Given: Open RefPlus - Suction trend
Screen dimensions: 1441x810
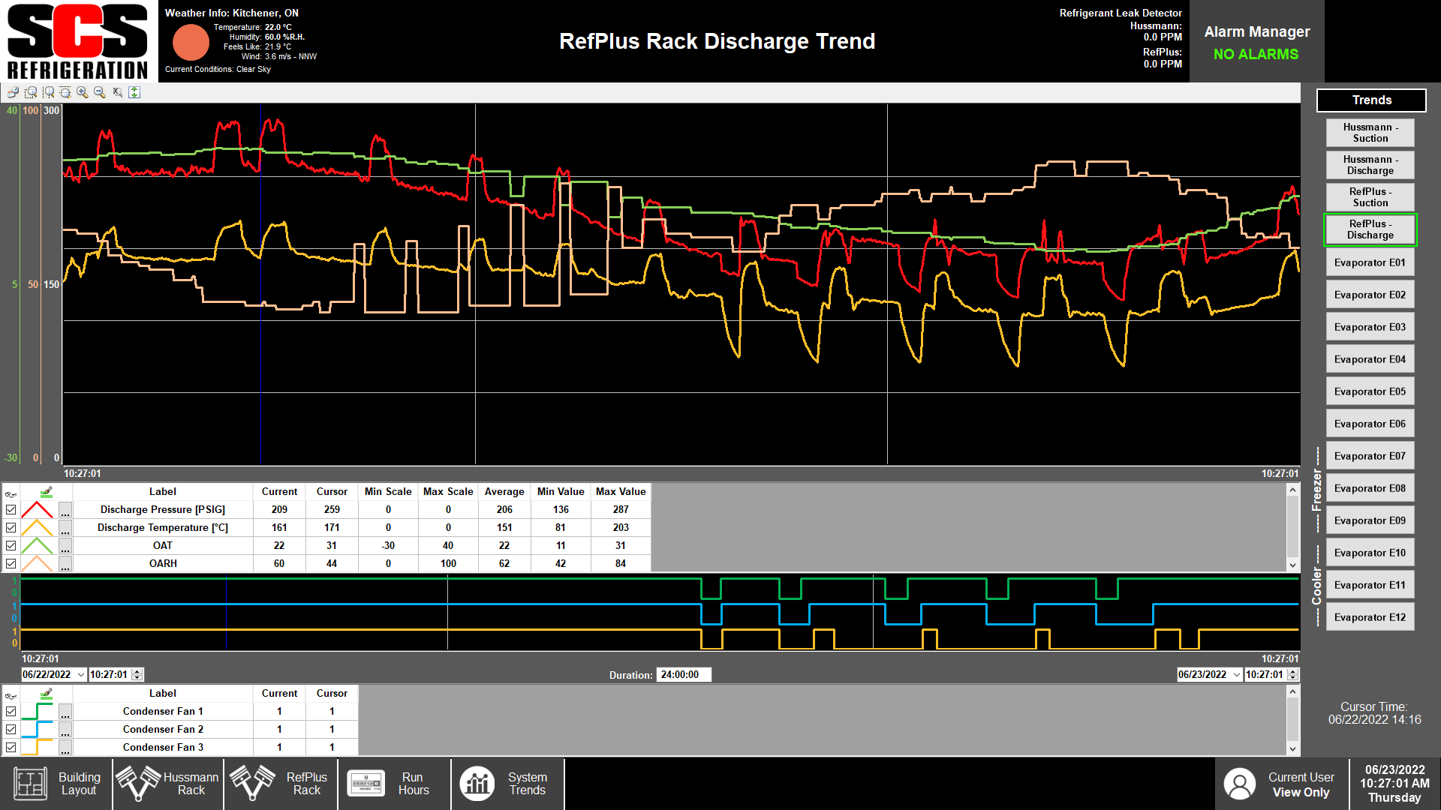Looking at the screenshot, I should tap(1370, 197).
